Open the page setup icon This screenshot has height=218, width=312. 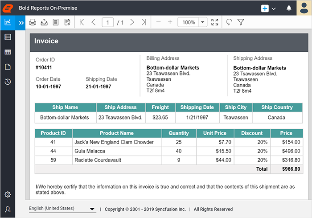[x=67, y=22]
